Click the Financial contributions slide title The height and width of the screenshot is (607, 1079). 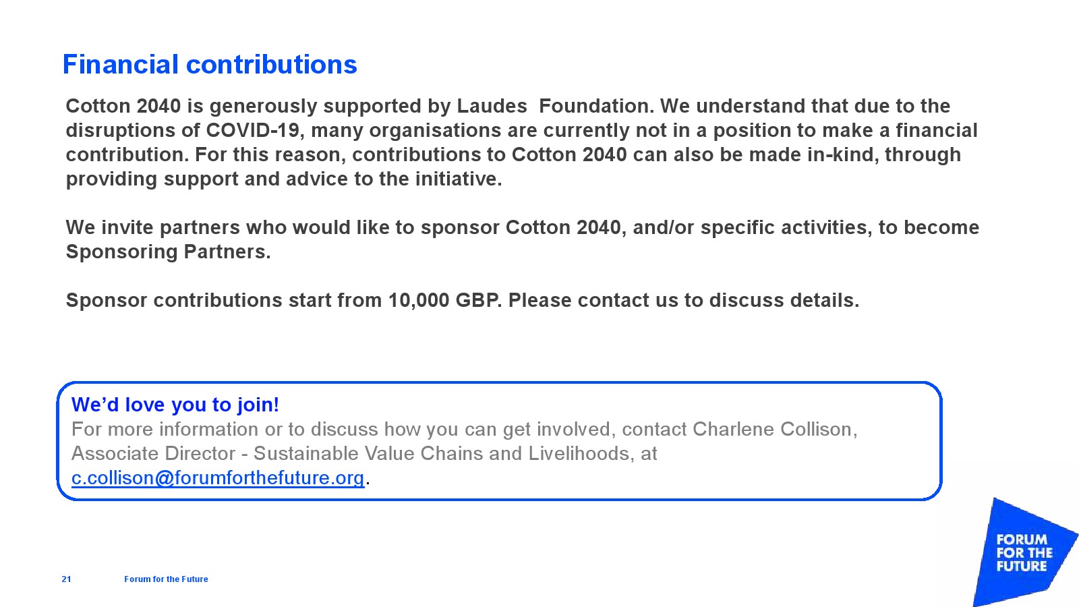pyautogui.click(x=210, y=65)
